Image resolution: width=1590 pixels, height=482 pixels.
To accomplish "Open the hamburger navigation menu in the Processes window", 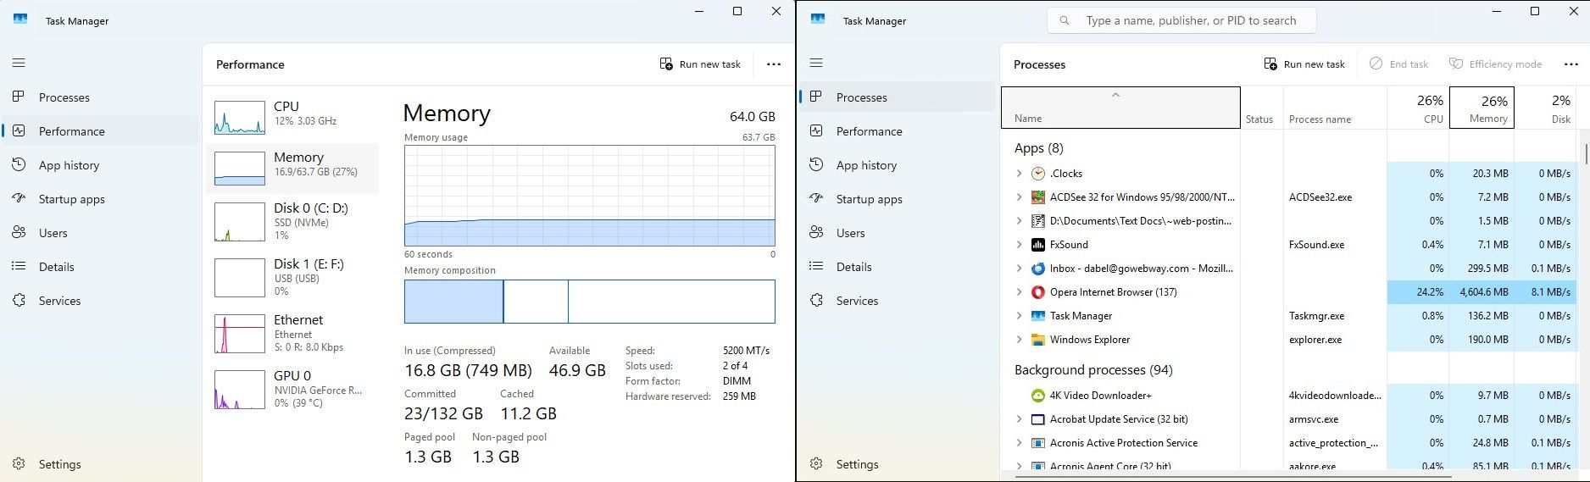I will [x=816, y=64].
